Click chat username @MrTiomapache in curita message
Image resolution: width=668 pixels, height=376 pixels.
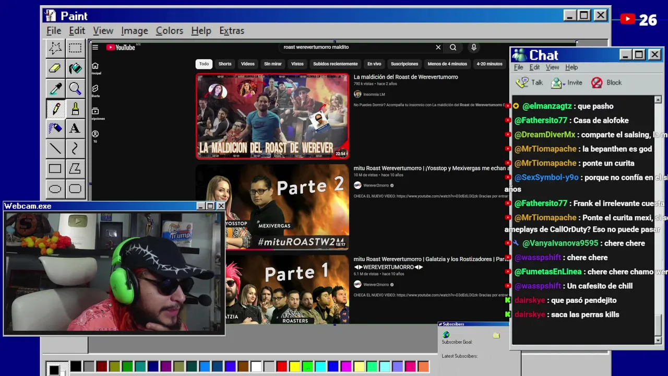coord(545,163)
